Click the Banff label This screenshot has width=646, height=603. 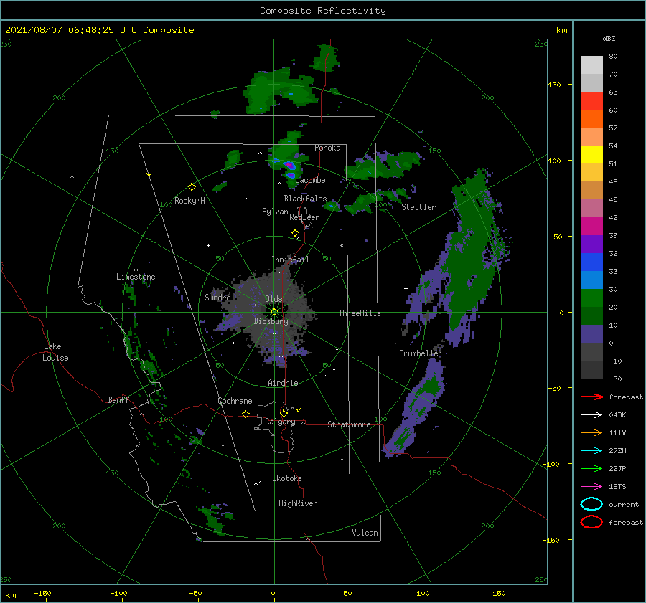click(x=118, y=399)
